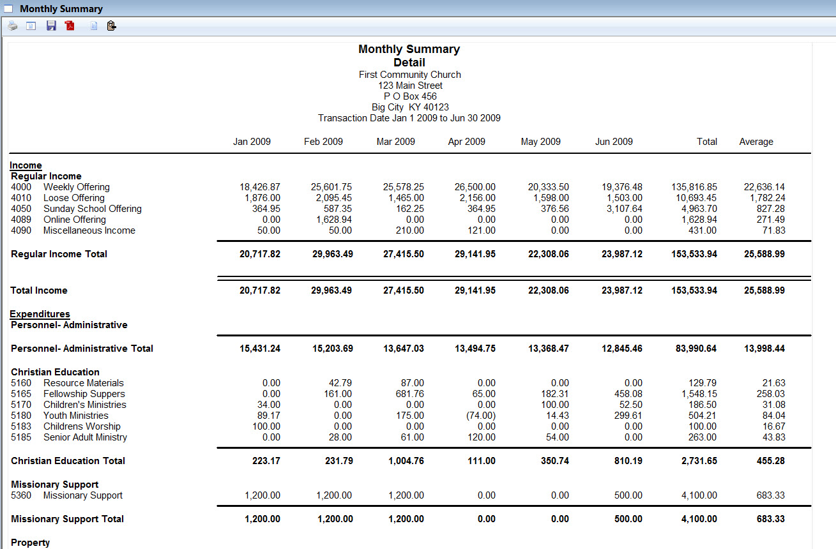The width and height of the screenshot is (836, 549).
Task: Click the Missionary Support Total label
Action: (x=67, y=519)
